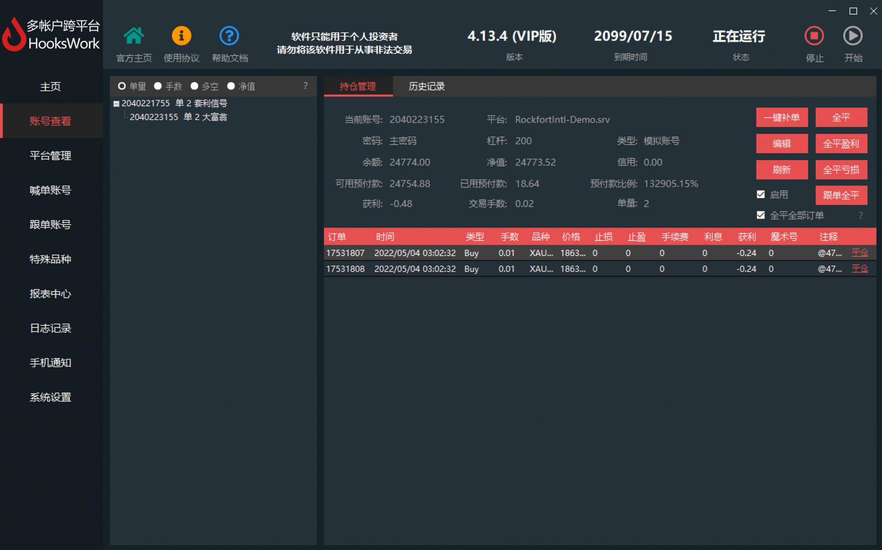Viewport: 882px width, 550px height.
Task: Click the 开始 start icon
Action: pos(852,37)
